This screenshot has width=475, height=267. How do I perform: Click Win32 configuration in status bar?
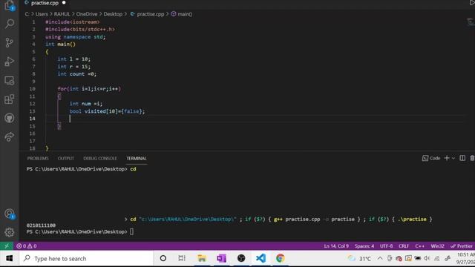(x=437, y=246)
